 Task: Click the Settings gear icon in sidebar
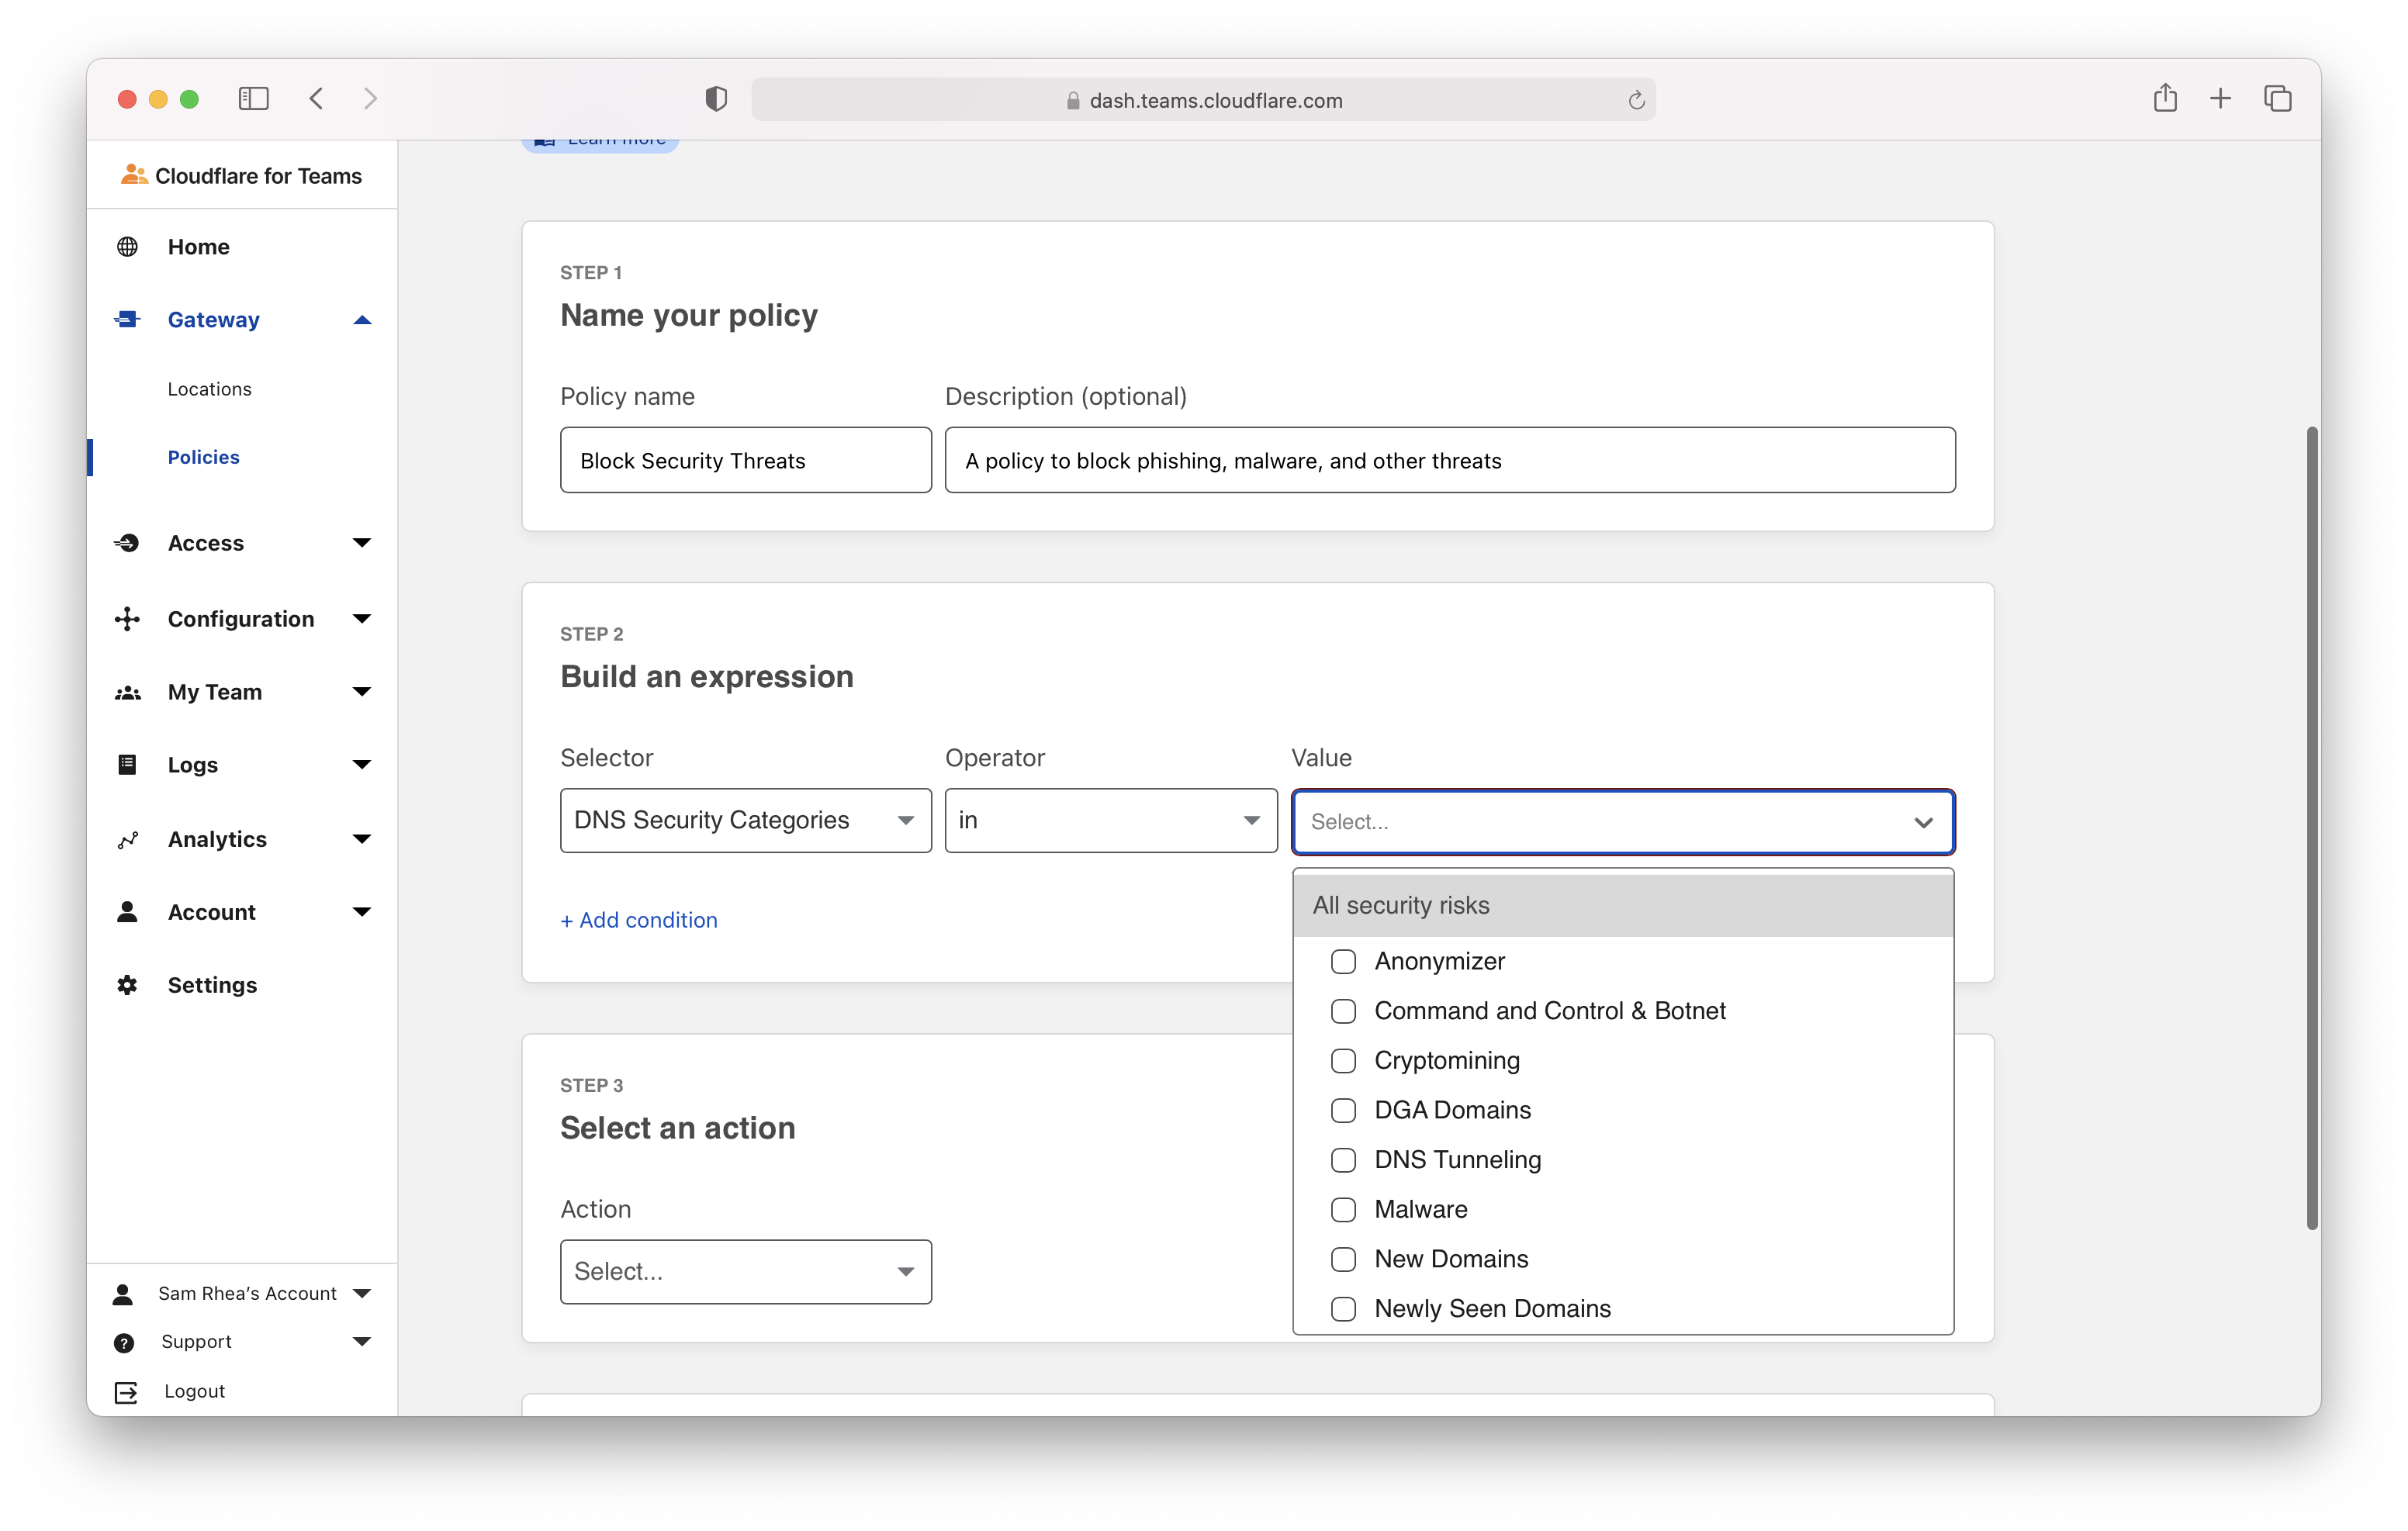pos(127,985)
